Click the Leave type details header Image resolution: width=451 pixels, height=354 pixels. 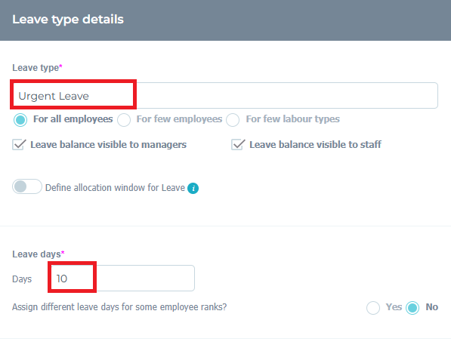point(68,20)
